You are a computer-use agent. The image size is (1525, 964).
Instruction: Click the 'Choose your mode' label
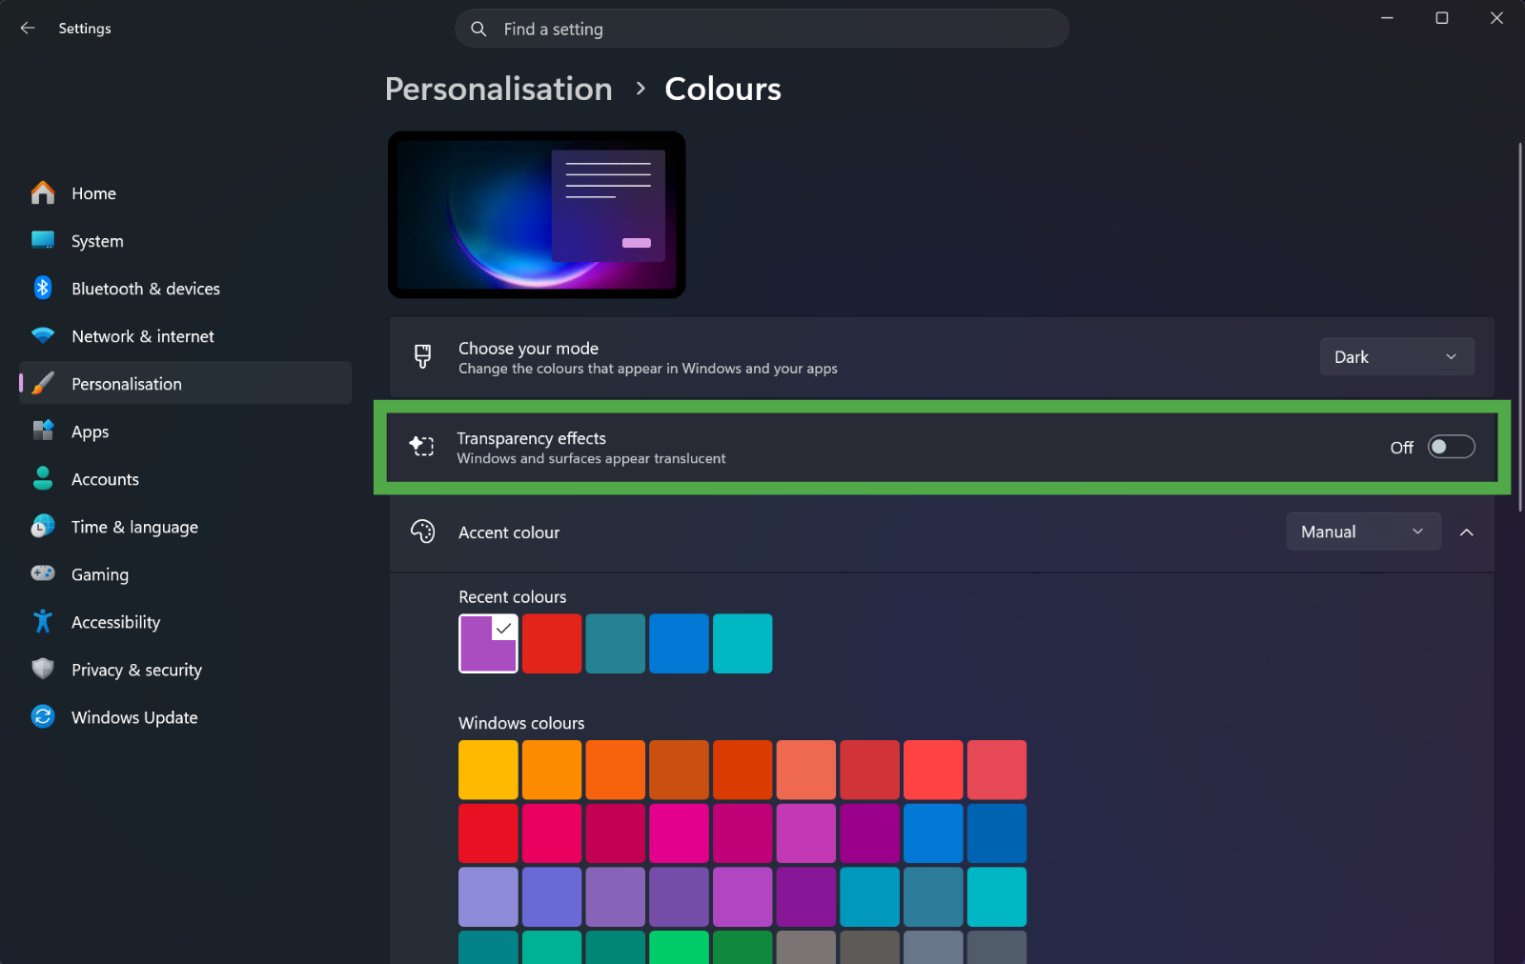pos(528,349)
